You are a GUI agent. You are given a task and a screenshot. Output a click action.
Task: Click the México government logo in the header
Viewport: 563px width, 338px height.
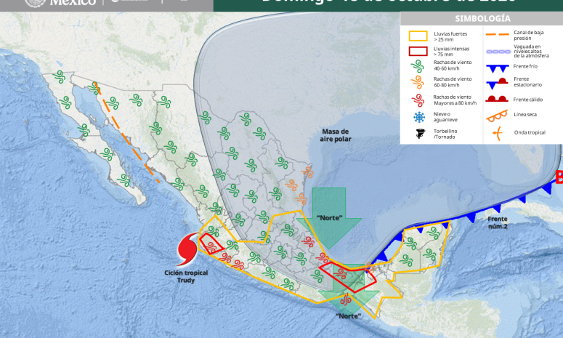click(x=60, y=3)
